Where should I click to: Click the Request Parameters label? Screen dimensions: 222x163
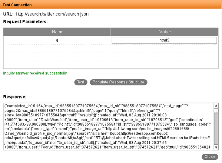(x=26, y=21)
